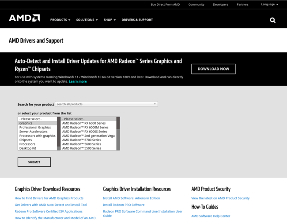Click the Submit button
This screenshot has width=287, height=220.
(x=34, y=162)
